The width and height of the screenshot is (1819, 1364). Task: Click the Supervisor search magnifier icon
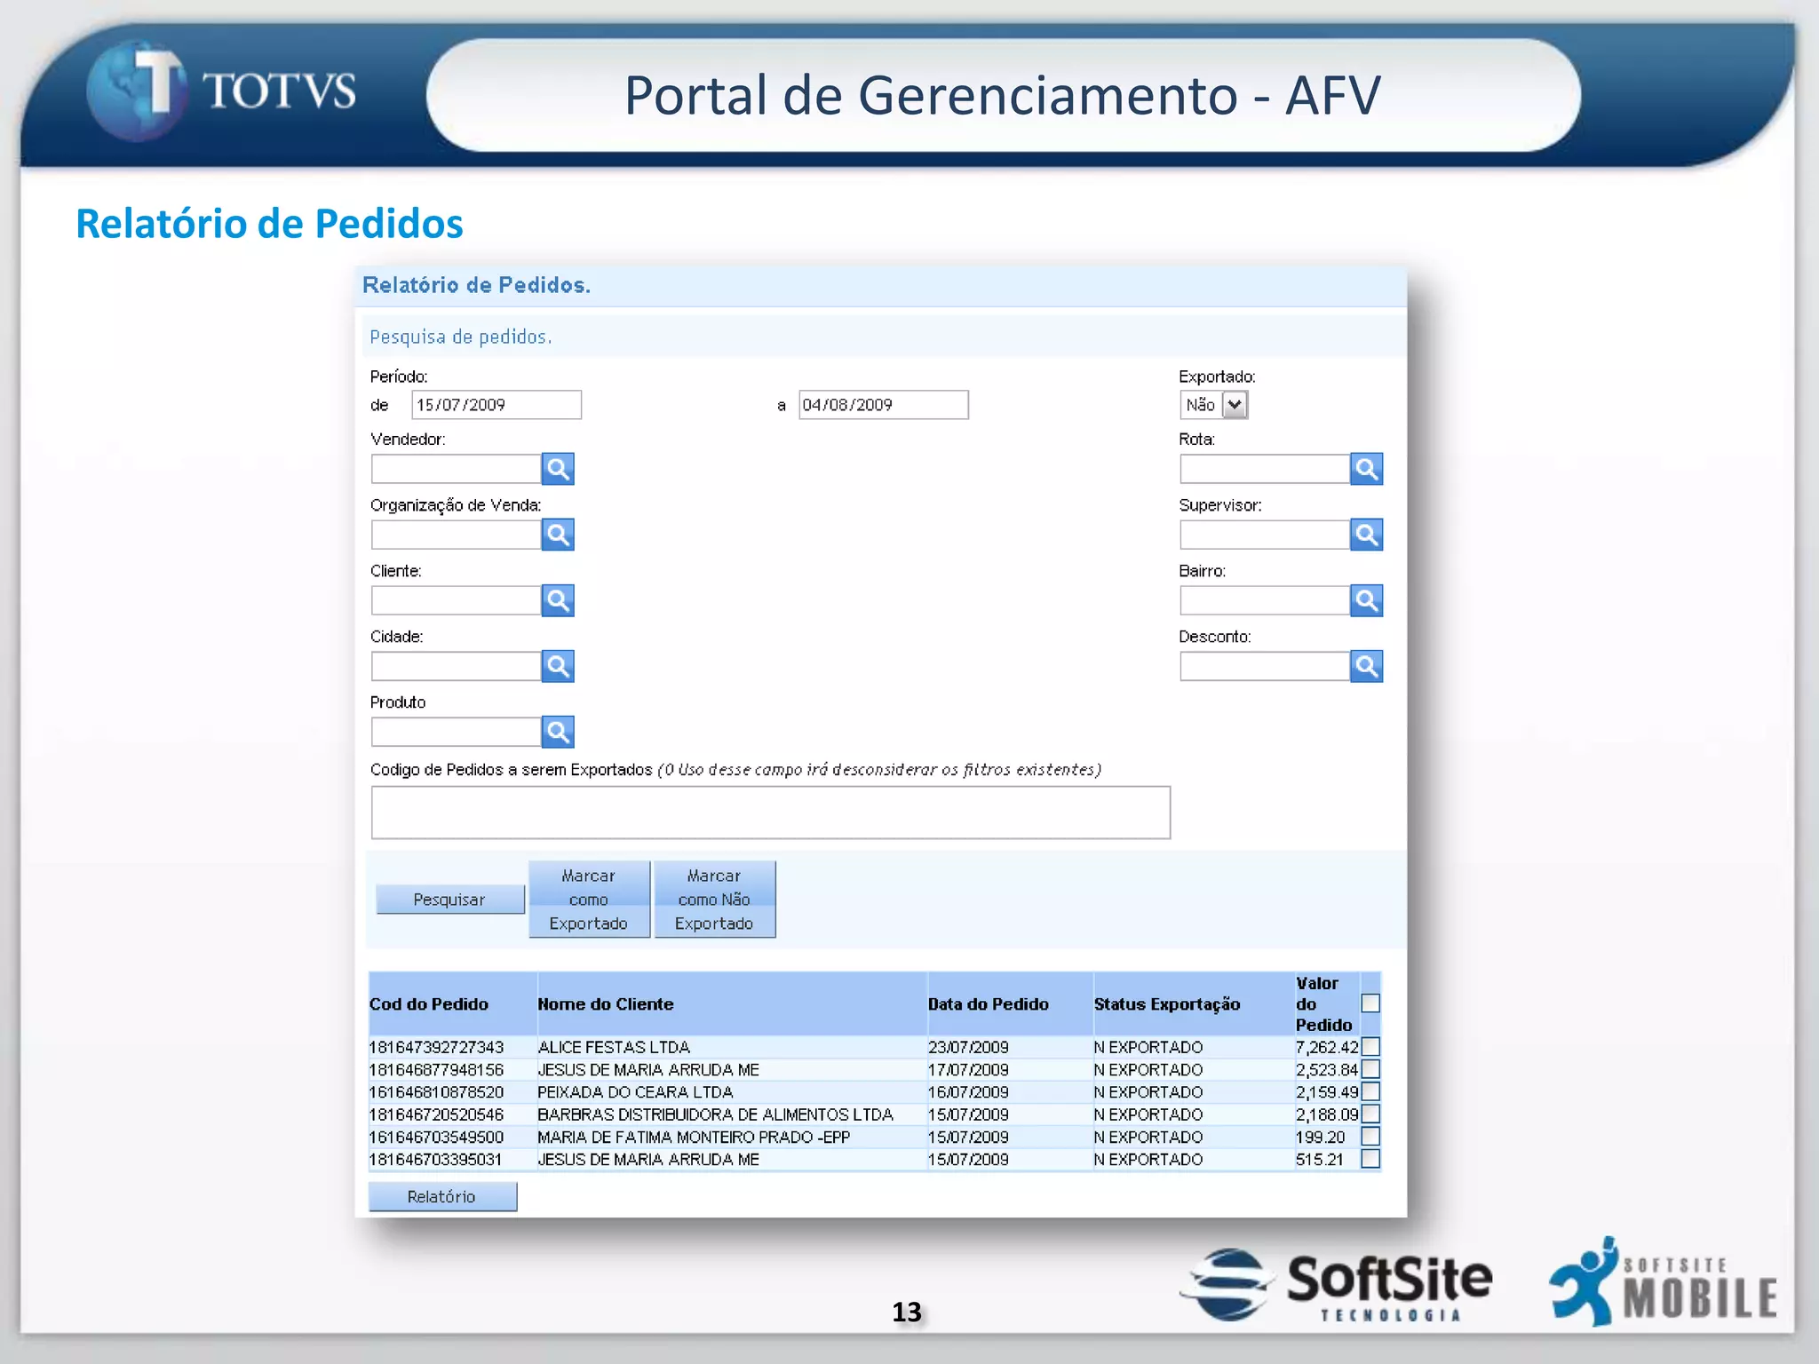pyautogui.click(x=1366, y=535)
